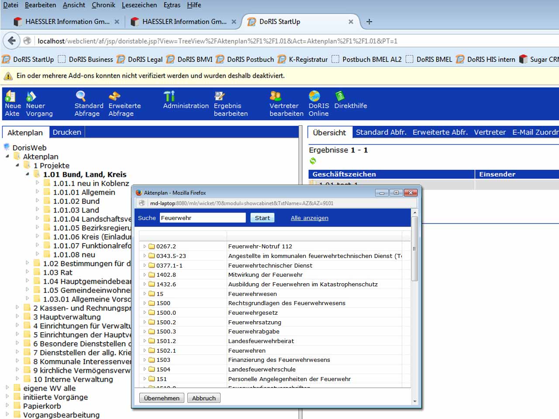Open the Chronik menu

point(104,5)
